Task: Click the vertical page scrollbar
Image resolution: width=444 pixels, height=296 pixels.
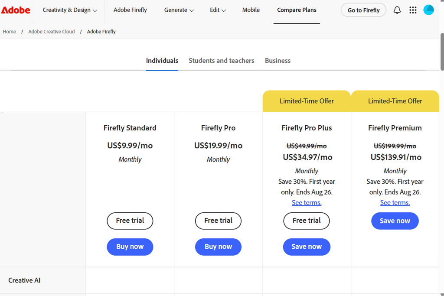Action: click(x=442, y=52)
